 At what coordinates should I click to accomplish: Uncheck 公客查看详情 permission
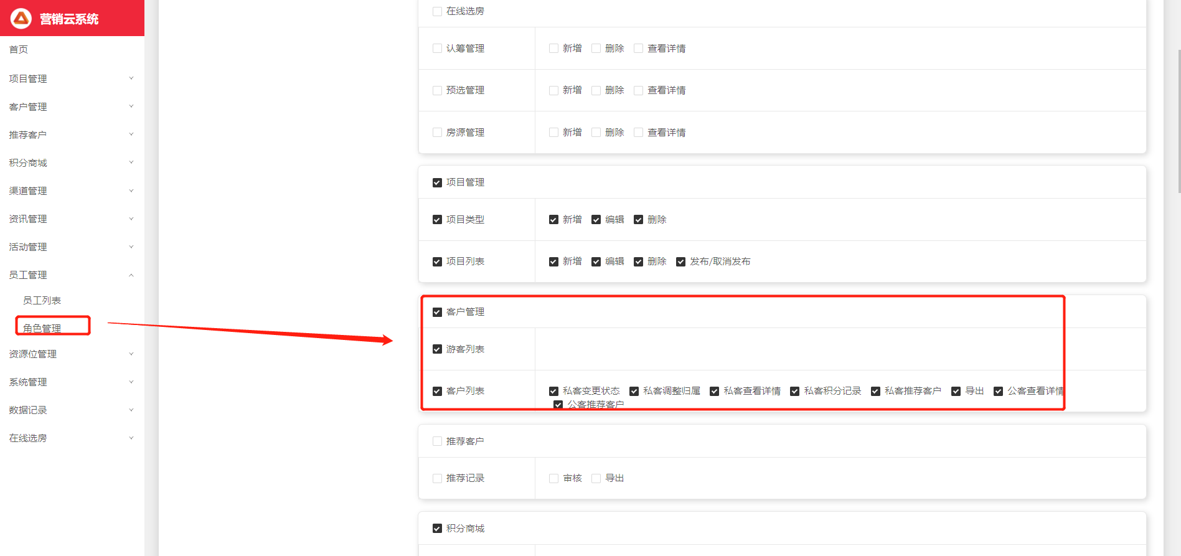tap(999, 391)
